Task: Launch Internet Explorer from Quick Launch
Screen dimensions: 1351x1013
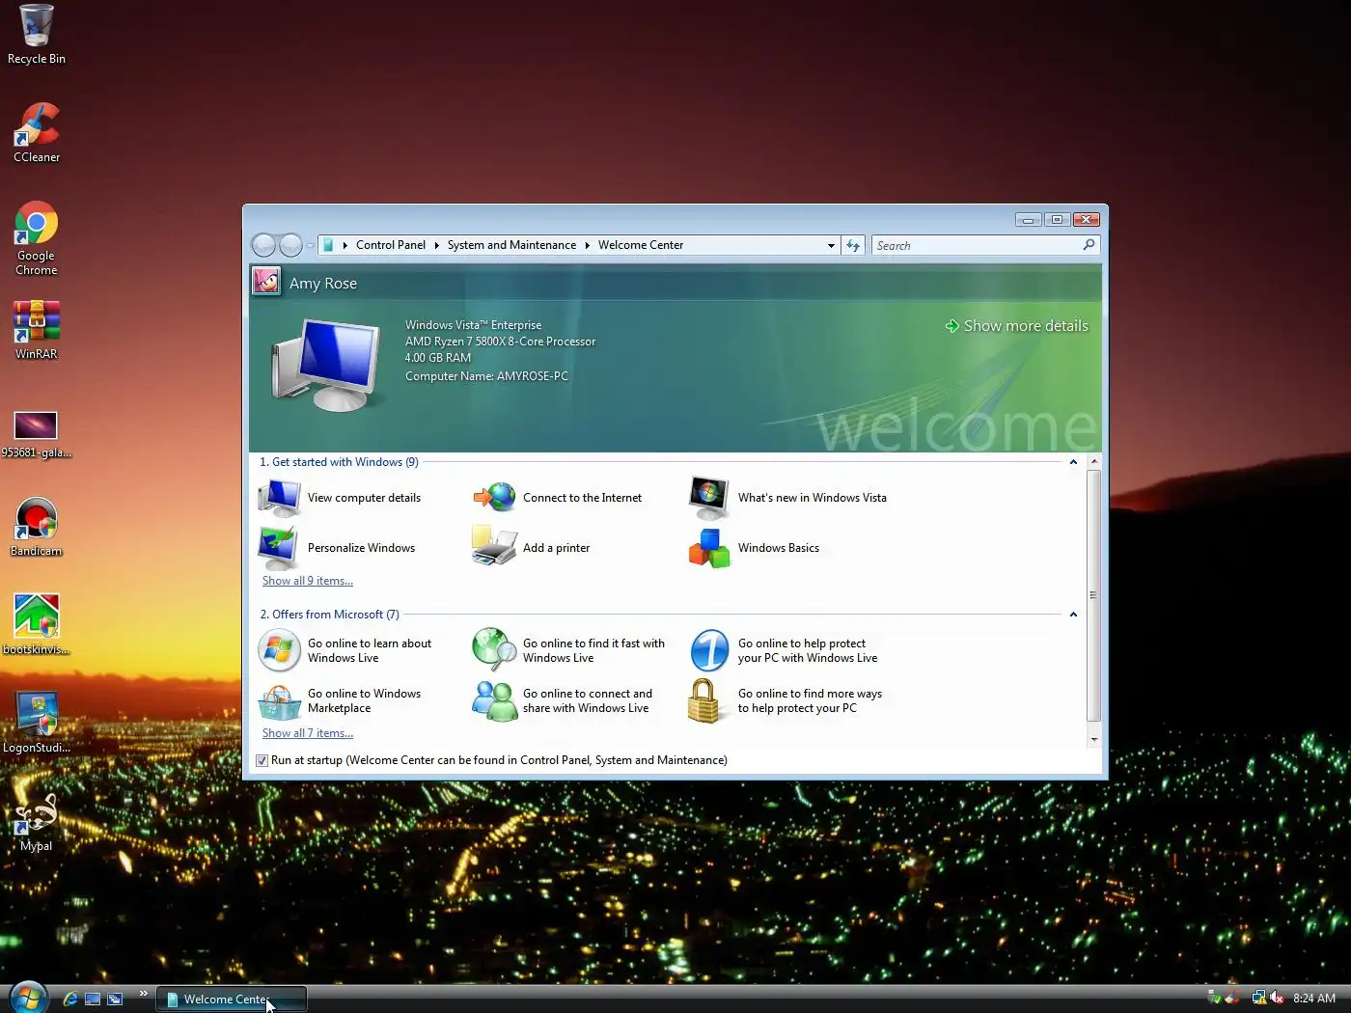Action: (69, 999)
